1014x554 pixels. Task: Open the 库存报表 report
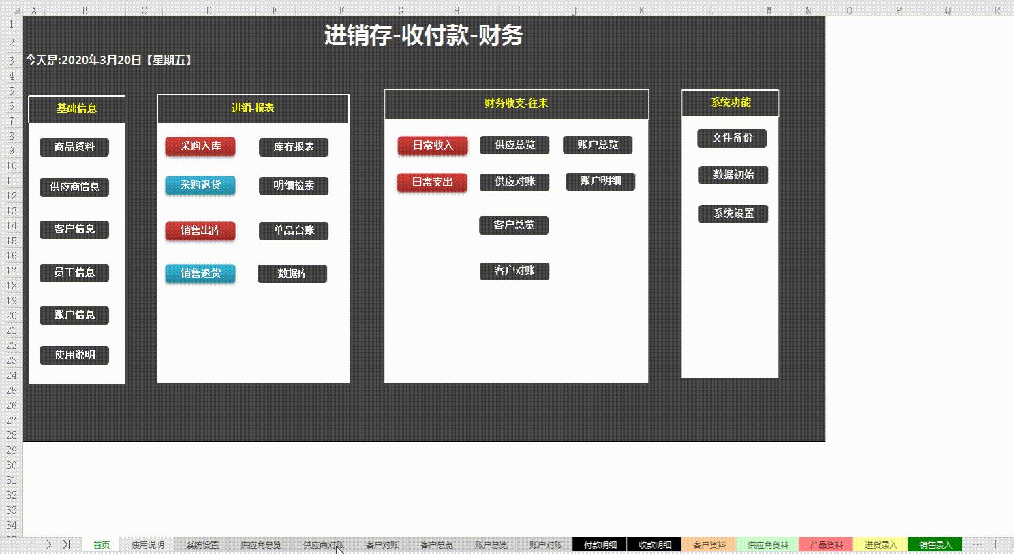[293, 147]
